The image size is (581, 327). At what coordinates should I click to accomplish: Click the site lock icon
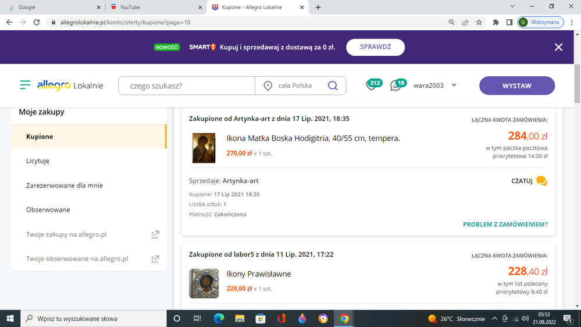click(x=54, y=22)
